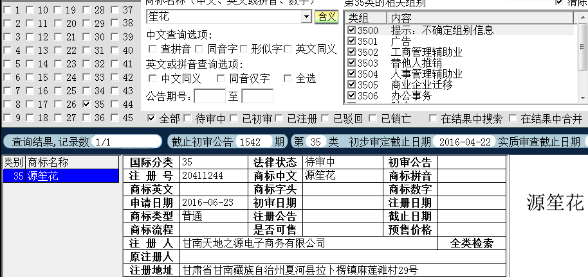Tick class 18 checkbox
588x277 pixels.
(x=30, y=118)
